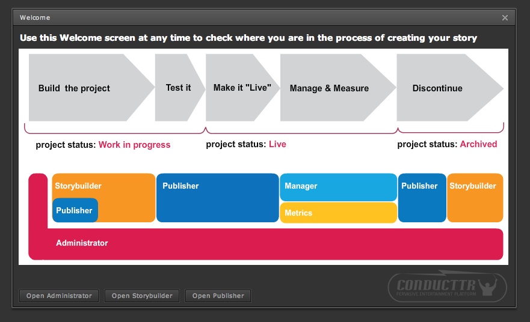This screenshot has height=322, width=530.
Task: Click the Conducttr logo
Action: [x=447, y=286]
